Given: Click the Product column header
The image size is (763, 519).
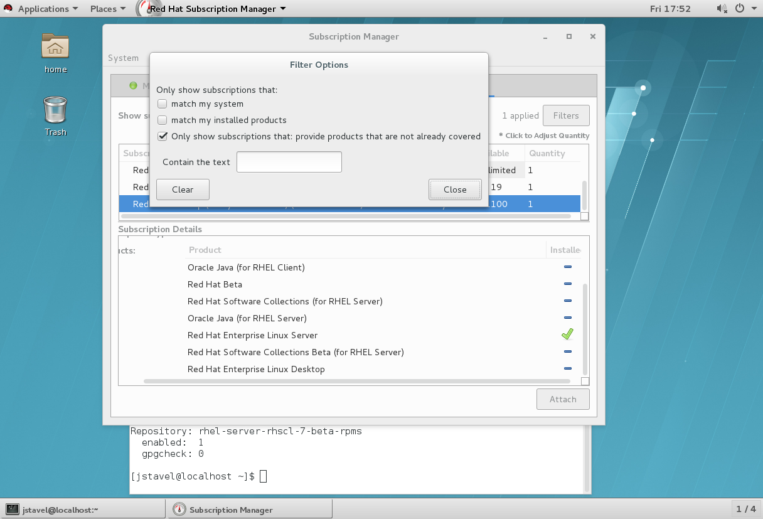Looking at the screenshot, I should click(365, 250).
